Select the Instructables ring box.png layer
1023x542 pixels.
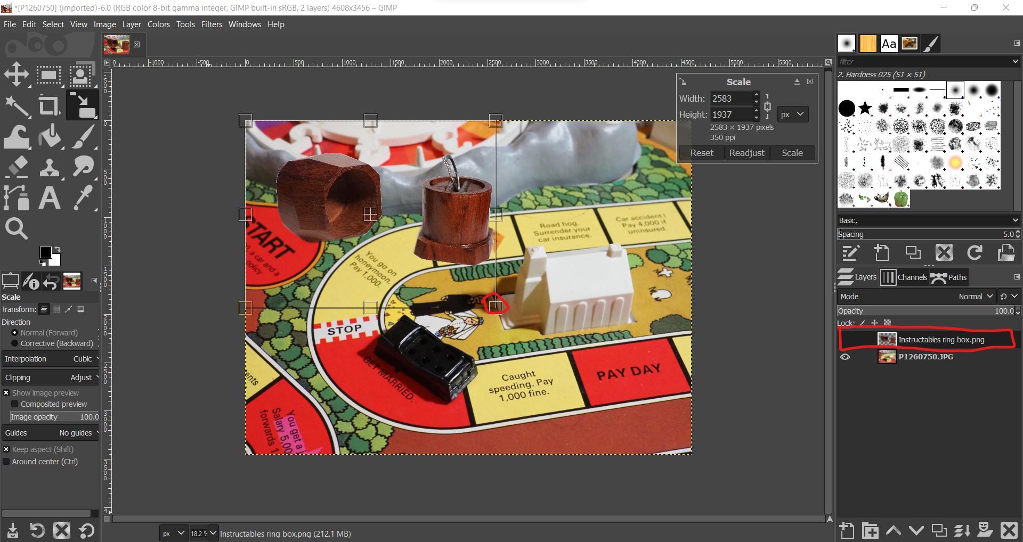(928, 340)
